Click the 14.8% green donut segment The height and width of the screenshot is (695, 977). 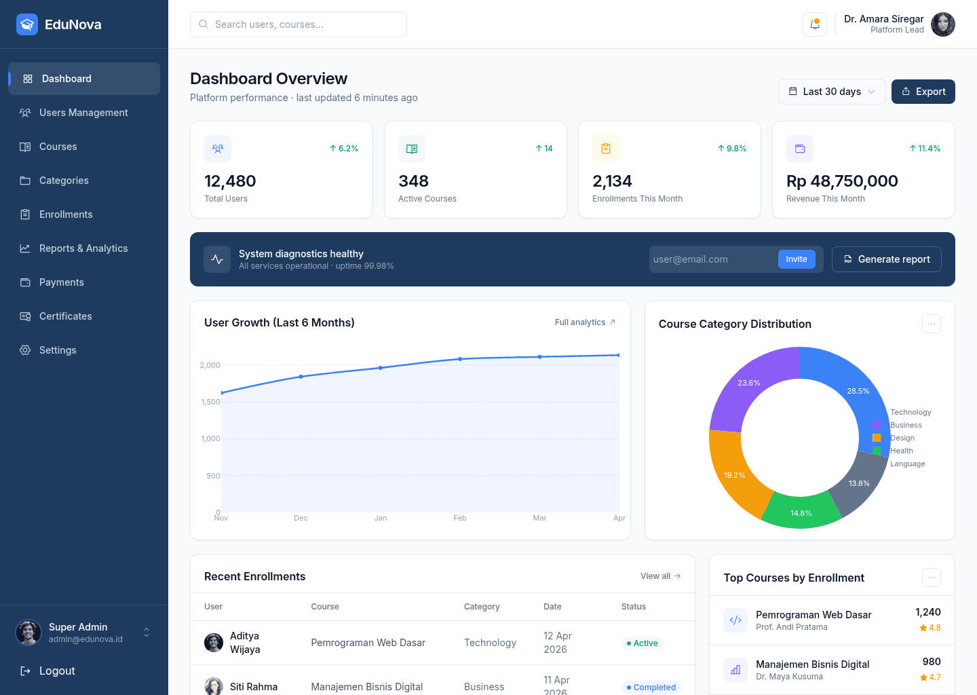tap(801, 513)
